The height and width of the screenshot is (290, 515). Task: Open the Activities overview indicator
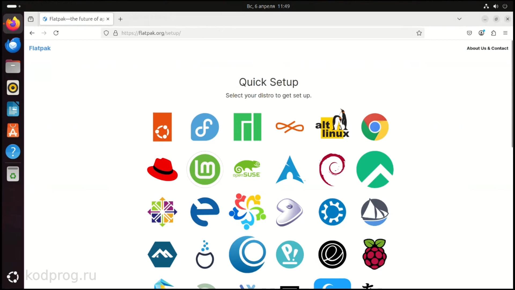pyautogui.click(x=13, y=6)
